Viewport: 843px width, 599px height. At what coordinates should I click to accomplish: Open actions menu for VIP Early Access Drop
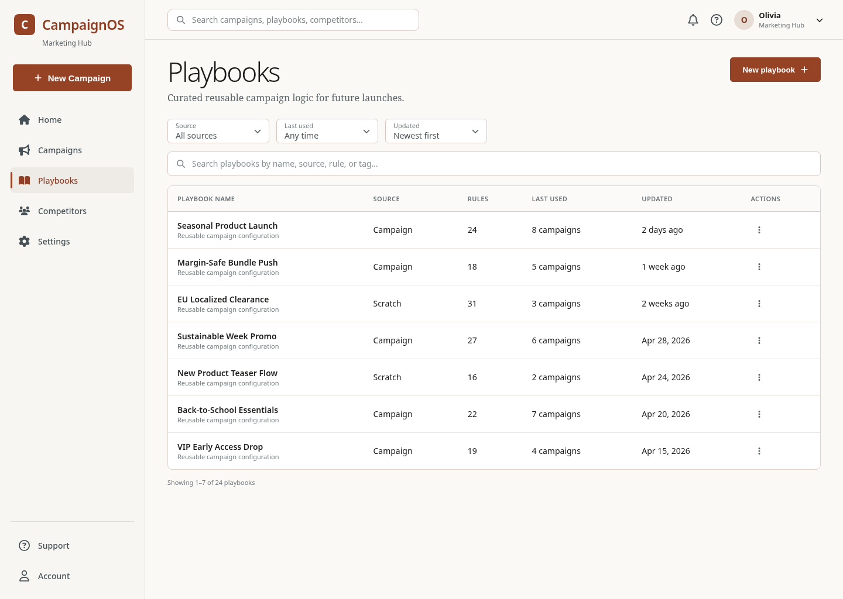(x=759, y=451)
